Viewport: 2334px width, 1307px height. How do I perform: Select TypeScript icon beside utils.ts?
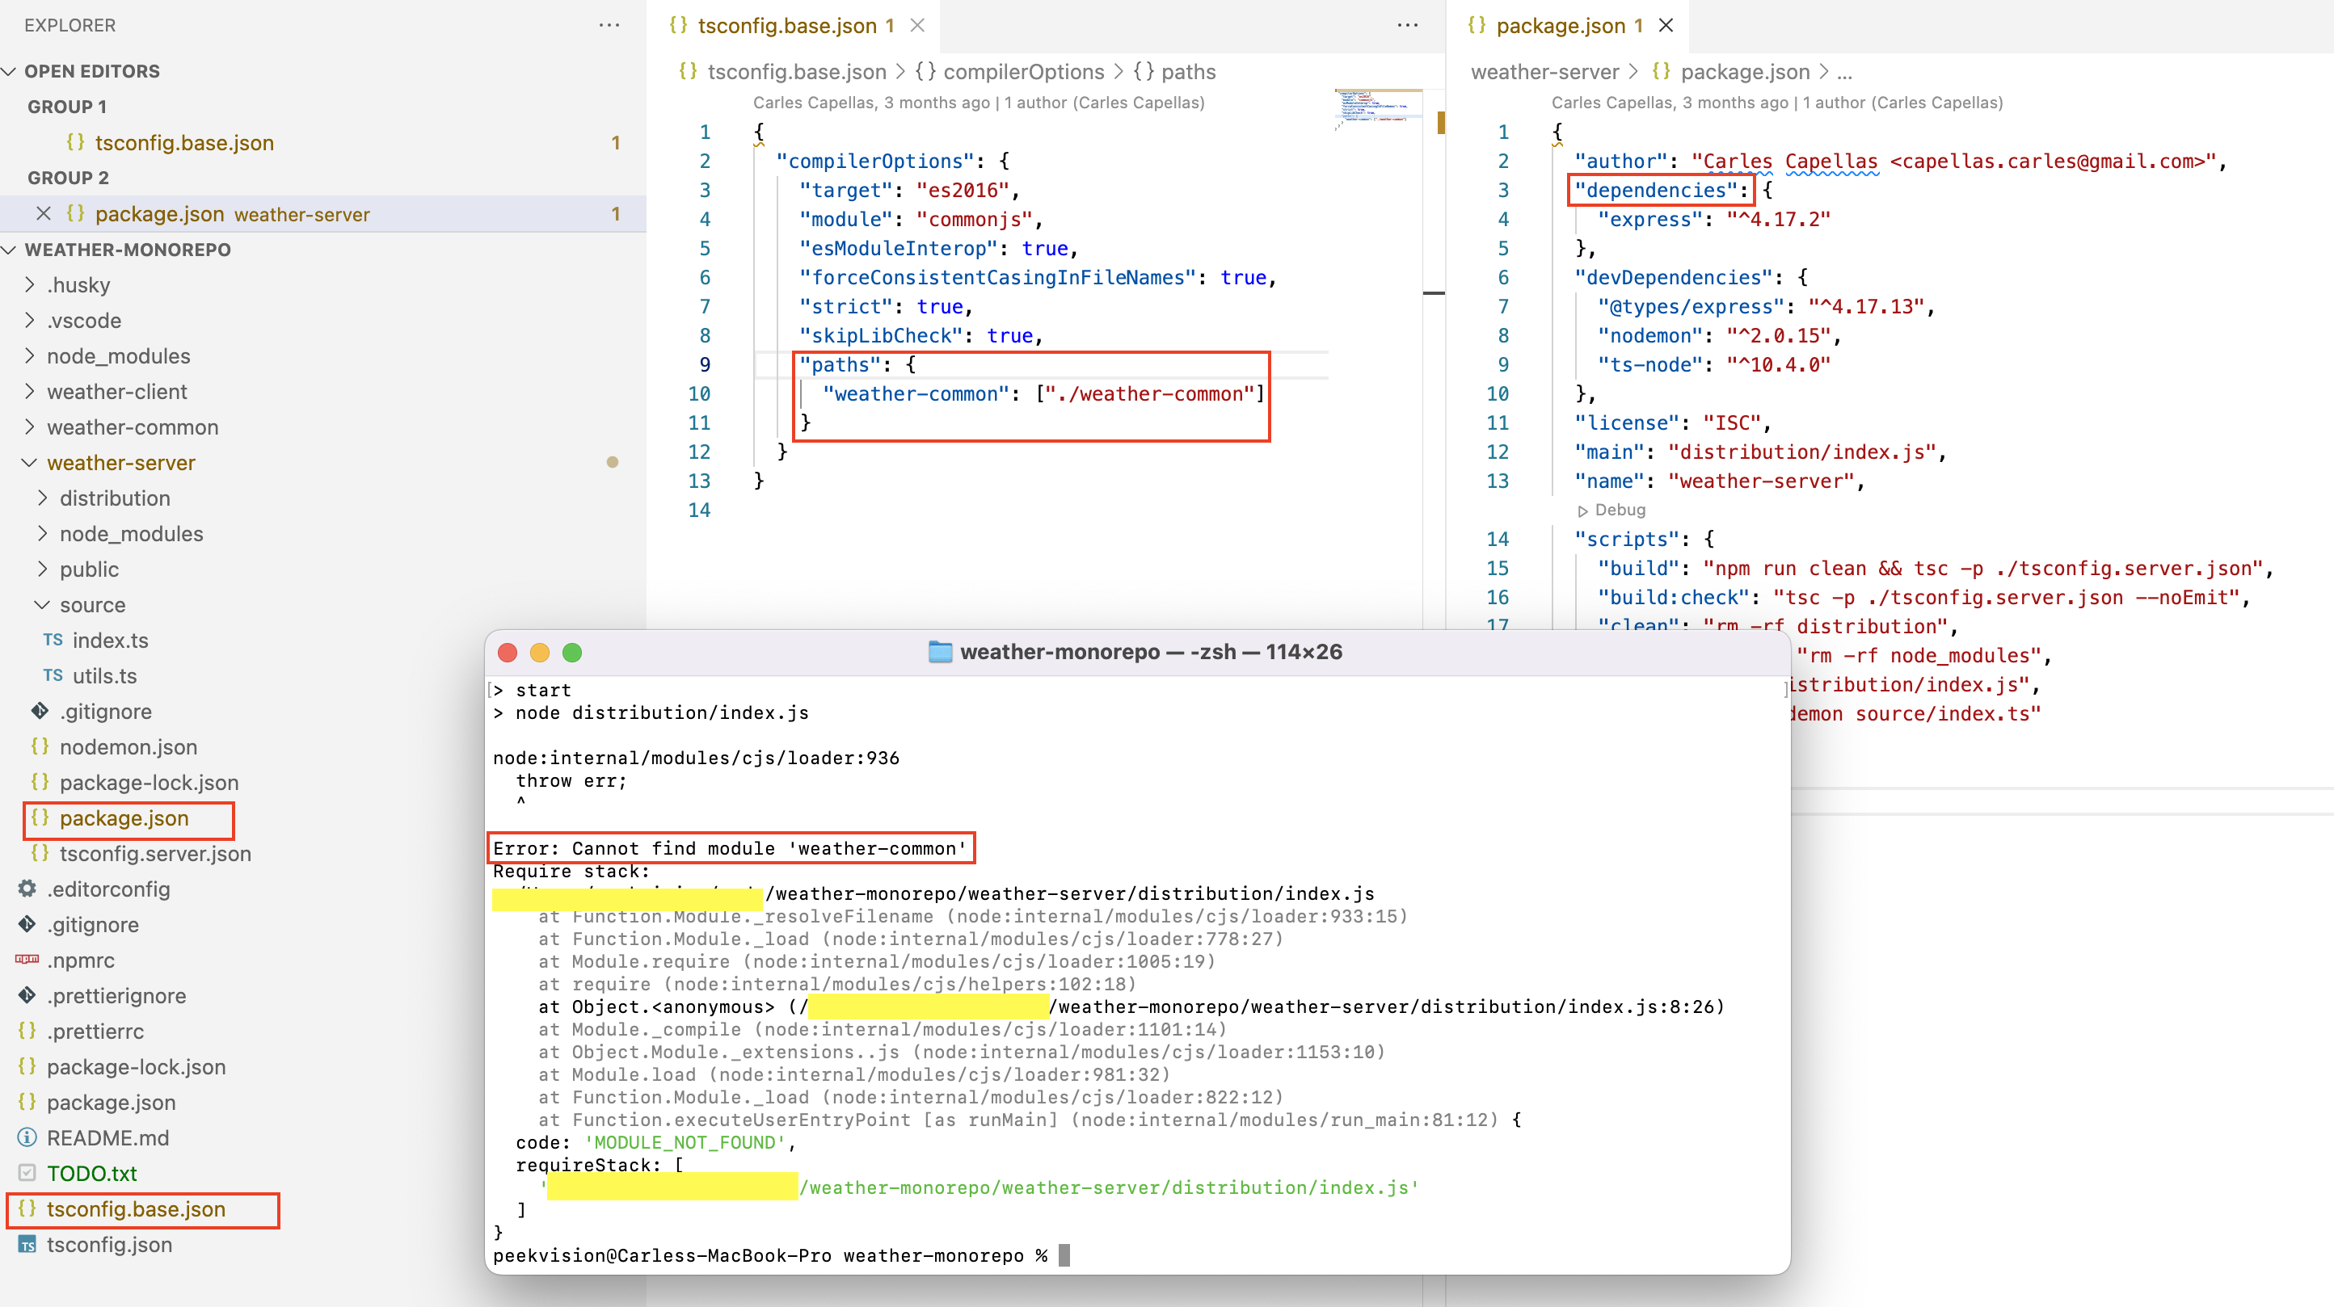click(53, 675)
